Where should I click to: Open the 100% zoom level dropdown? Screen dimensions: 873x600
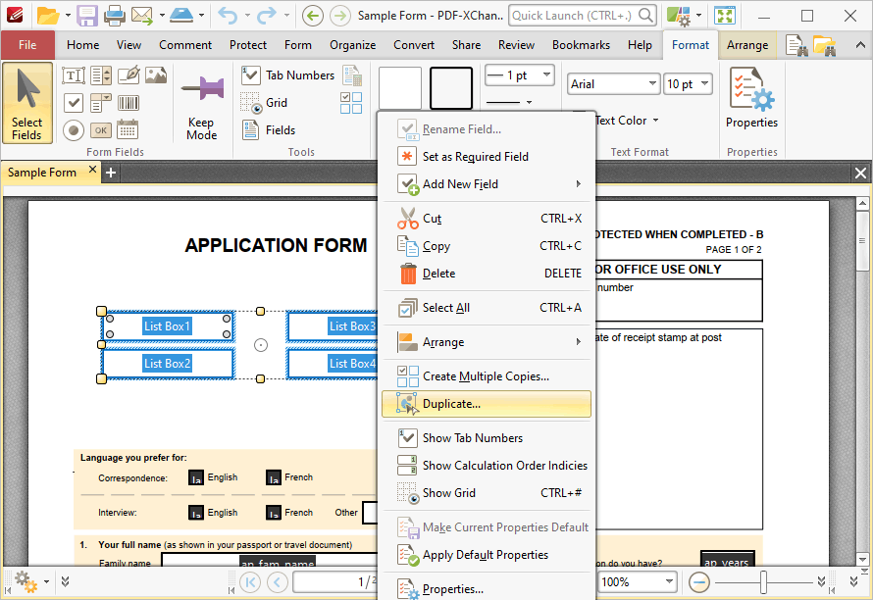tap(638, 582)
